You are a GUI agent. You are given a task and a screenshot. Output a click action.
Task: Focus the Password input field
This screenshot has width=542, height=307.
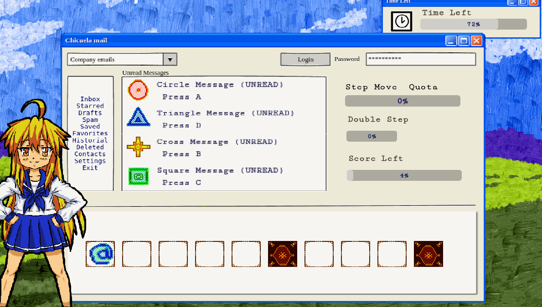click(x=421, y=59)
